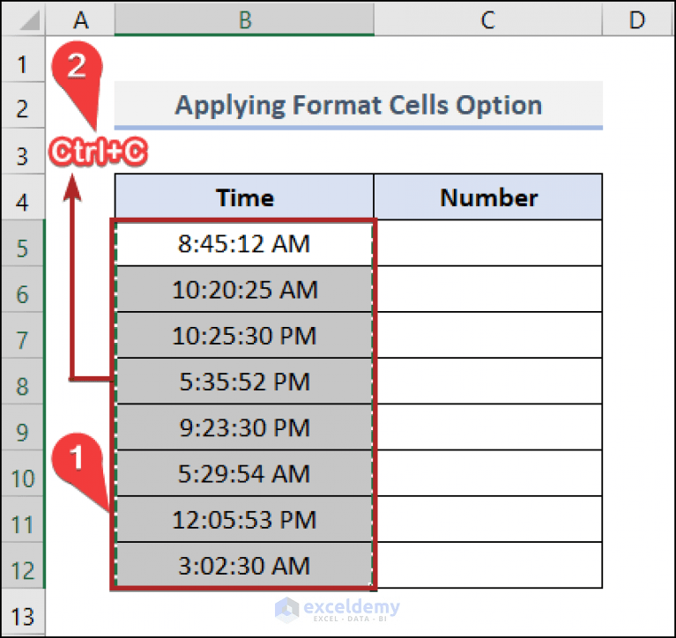Click the 'Time' header cell
676x638 pixels.
point(244,197)
